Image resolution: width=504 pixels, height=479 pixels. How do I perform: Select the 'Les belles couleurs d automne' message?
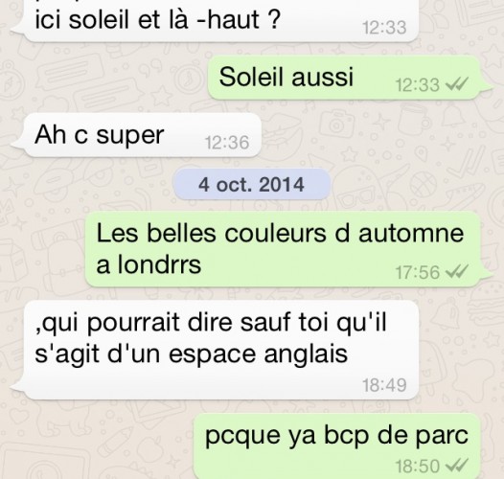pos(288,249)
